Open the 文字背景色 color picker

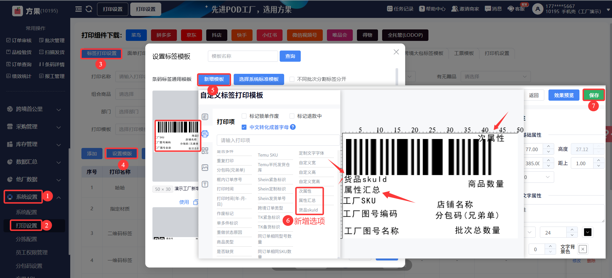pos(583,249)
